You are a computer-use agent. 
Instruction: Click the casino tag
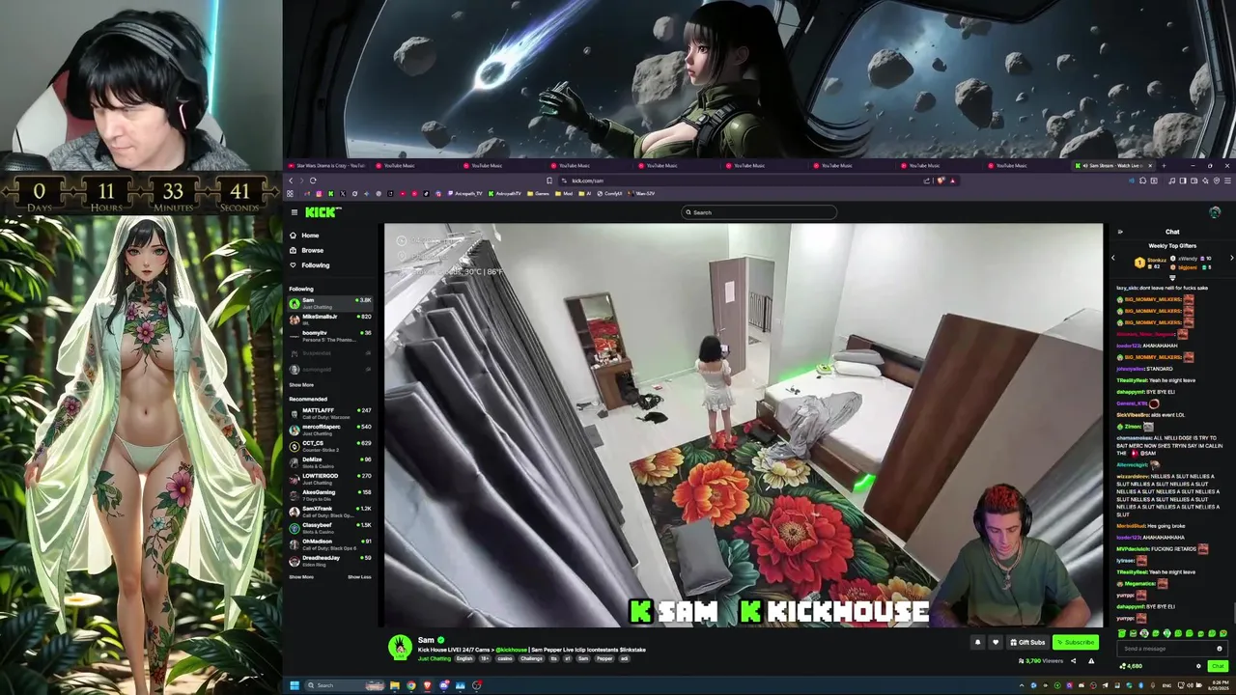click(504, 658)
